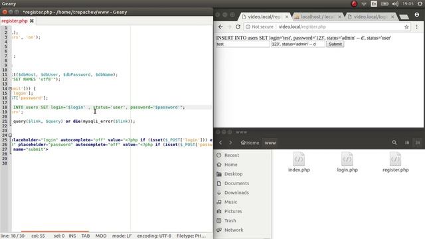Close the video.local/login browser tab
Screen dimensions: 425x239
coord(392,17)
